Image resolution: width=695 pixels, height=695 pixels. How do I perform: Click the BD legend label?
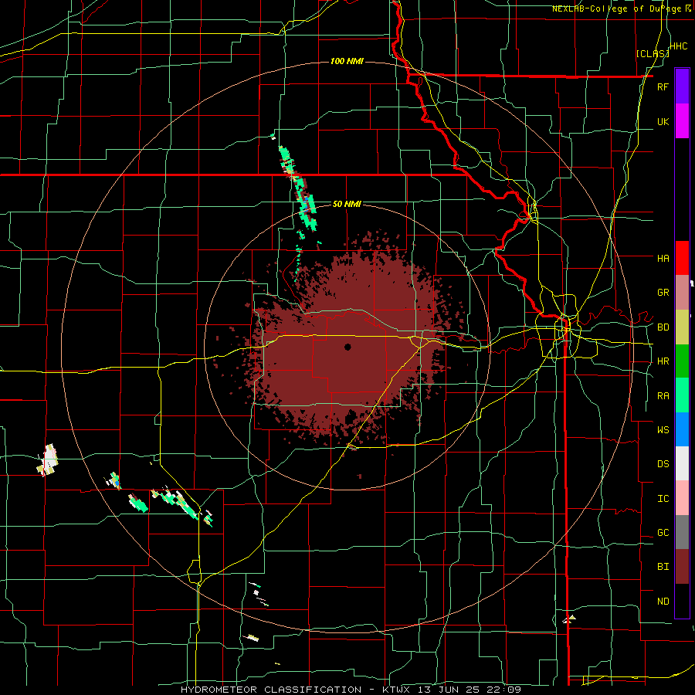pyautogui.click(x=663, y=327)
